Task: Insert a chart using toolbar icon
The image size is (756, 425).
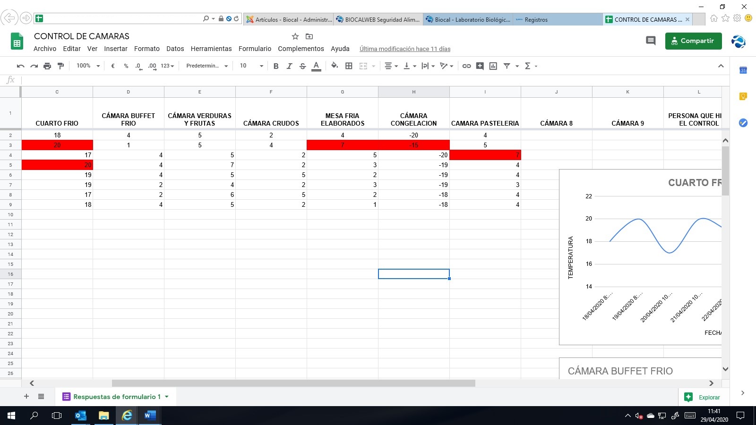Action: pos(493,66)
